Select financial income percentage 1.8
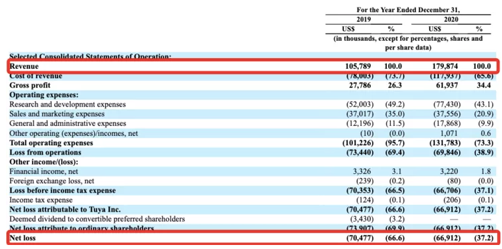The image size is (502, 249). (486, 171)
